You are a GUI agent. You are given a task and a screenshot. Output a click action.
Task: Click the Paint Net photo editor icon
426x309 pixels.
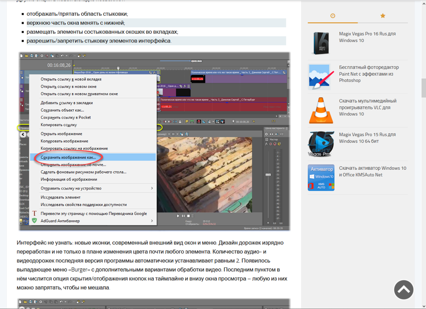click(x=321, y=77)
